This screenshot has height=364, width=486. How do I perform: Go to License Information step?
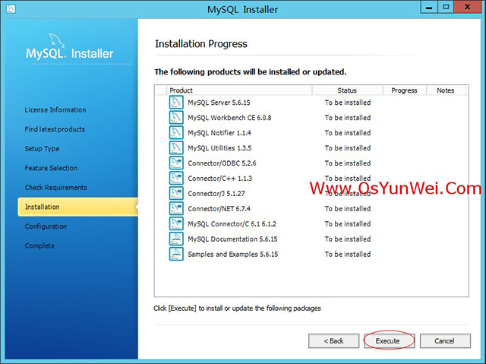pyautogui.click(x=55, y=109)
